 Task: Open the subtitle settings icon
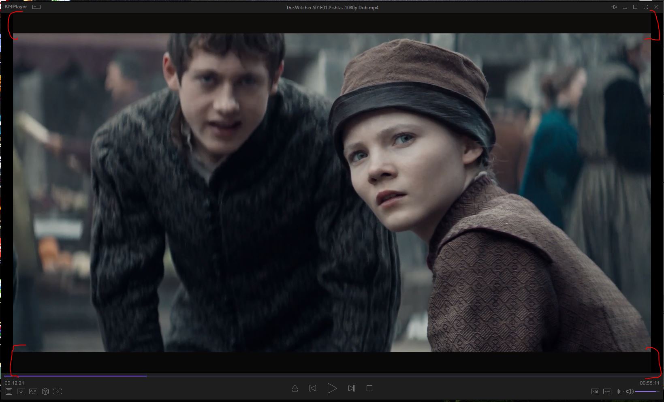tap(607, 391)
